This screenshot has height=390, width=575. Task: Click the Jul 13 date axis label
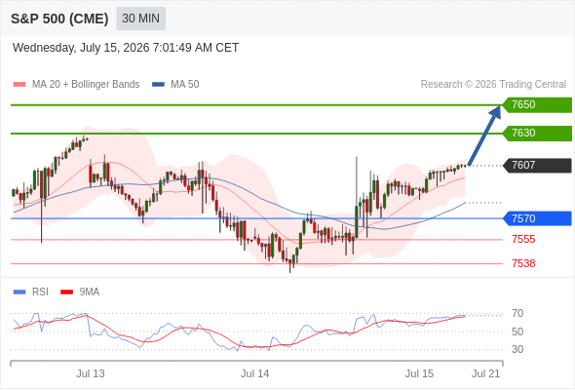click(91, 373)
